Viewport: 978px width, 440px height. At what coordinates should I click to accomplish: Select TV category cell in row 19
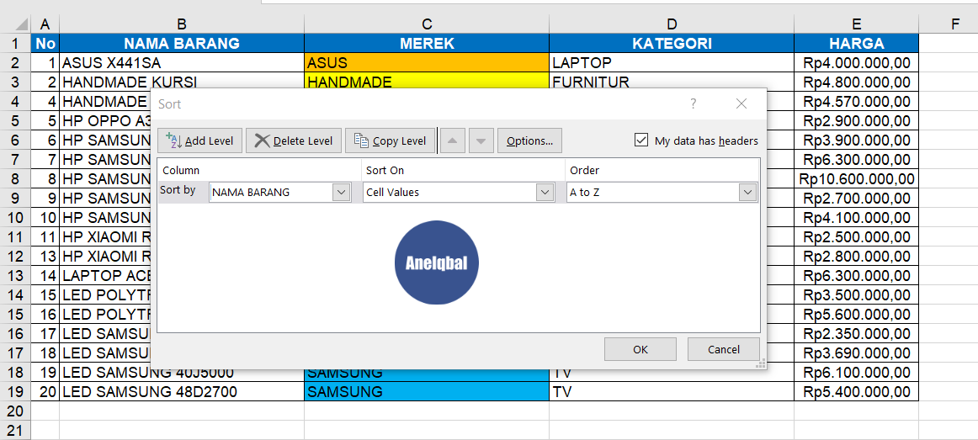point(672,392)
